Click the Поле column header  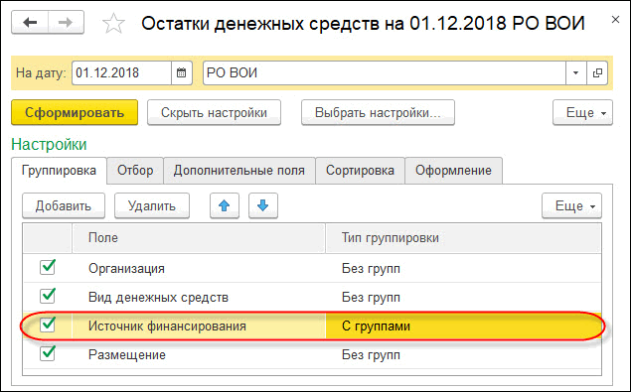tap(199, 237)
